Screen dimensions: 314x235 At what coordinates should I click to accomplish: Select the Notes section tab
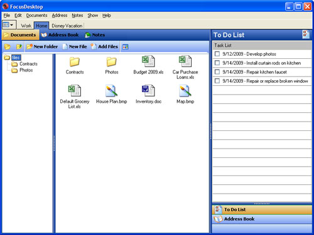click(95, 35)
